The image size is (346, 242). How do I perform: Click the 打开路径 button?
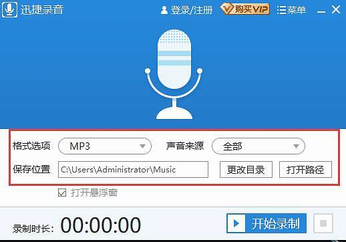(305, 170)
